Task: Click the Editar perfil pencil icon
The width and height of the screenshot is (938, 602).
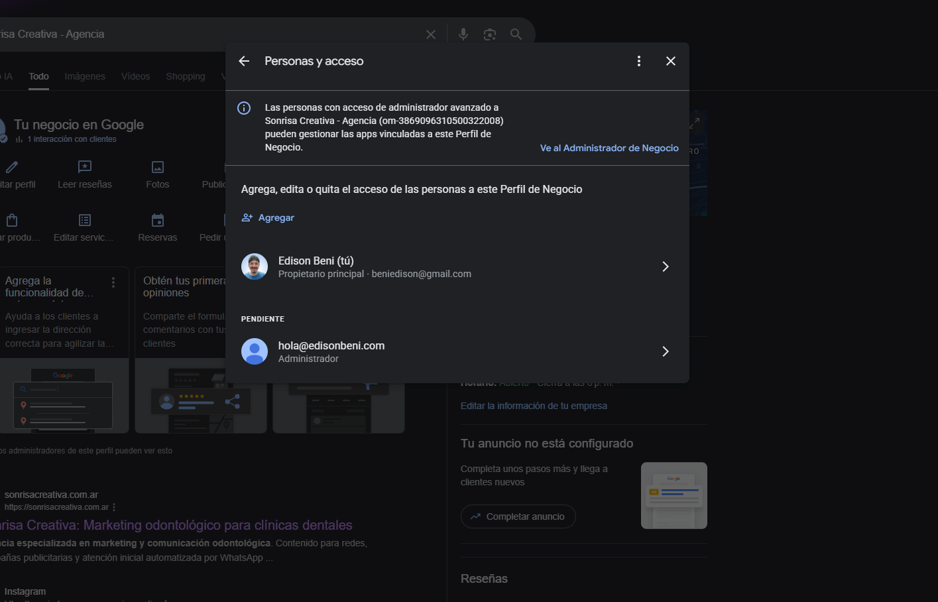Action: click(x=12, y=167)
